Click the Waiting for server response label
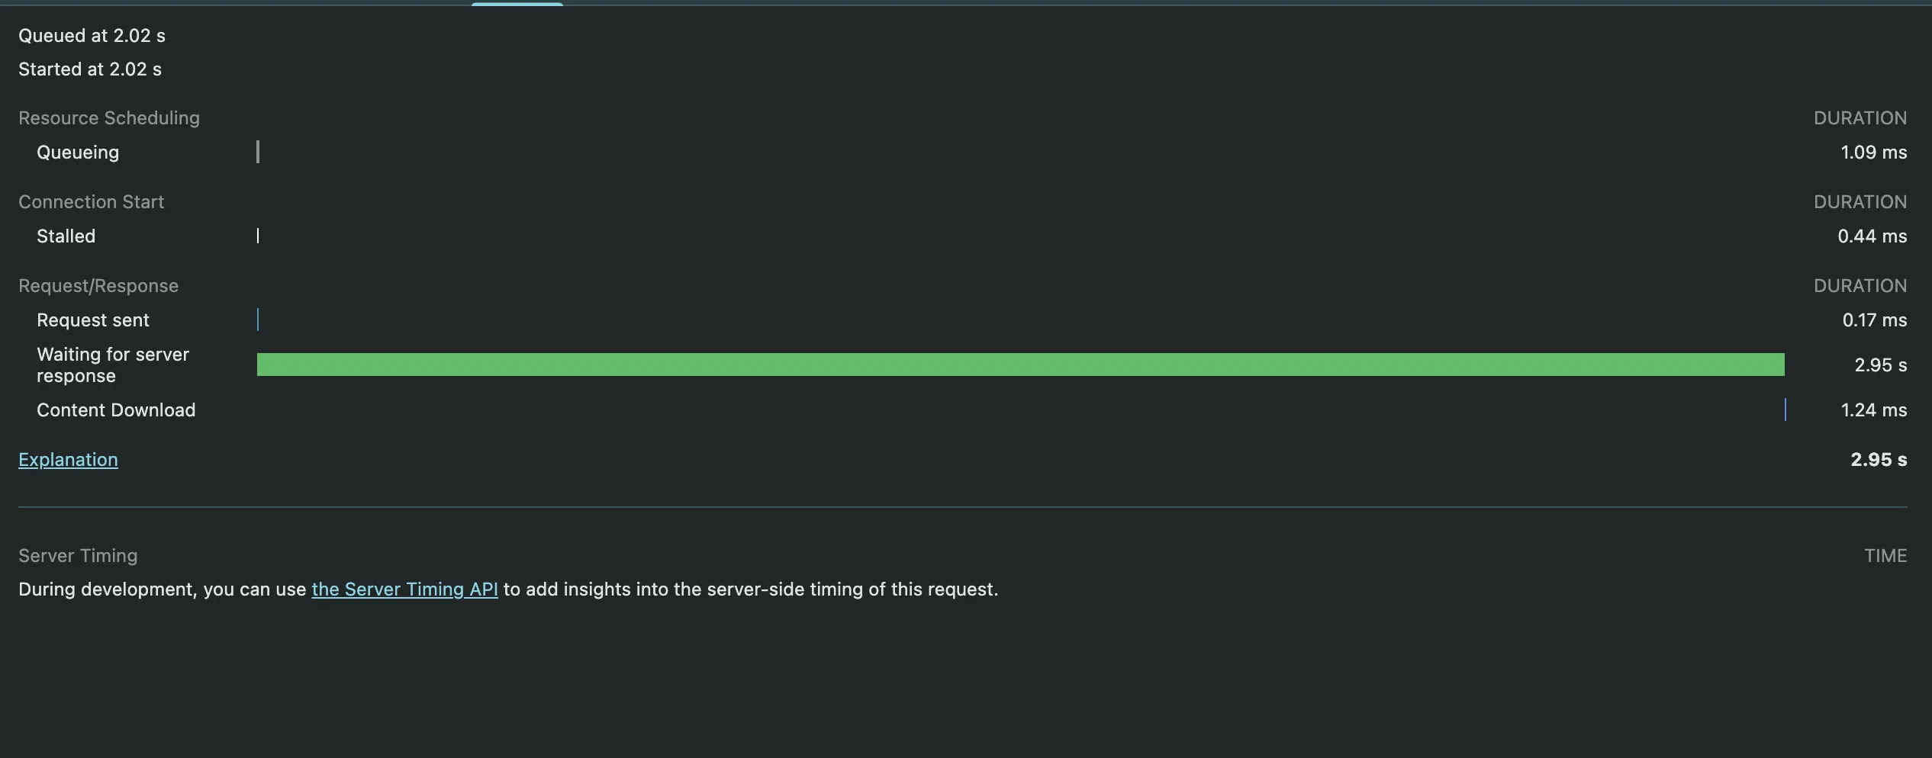The width and height of the screenshot is (1932, 758). (x=113, y=365)
